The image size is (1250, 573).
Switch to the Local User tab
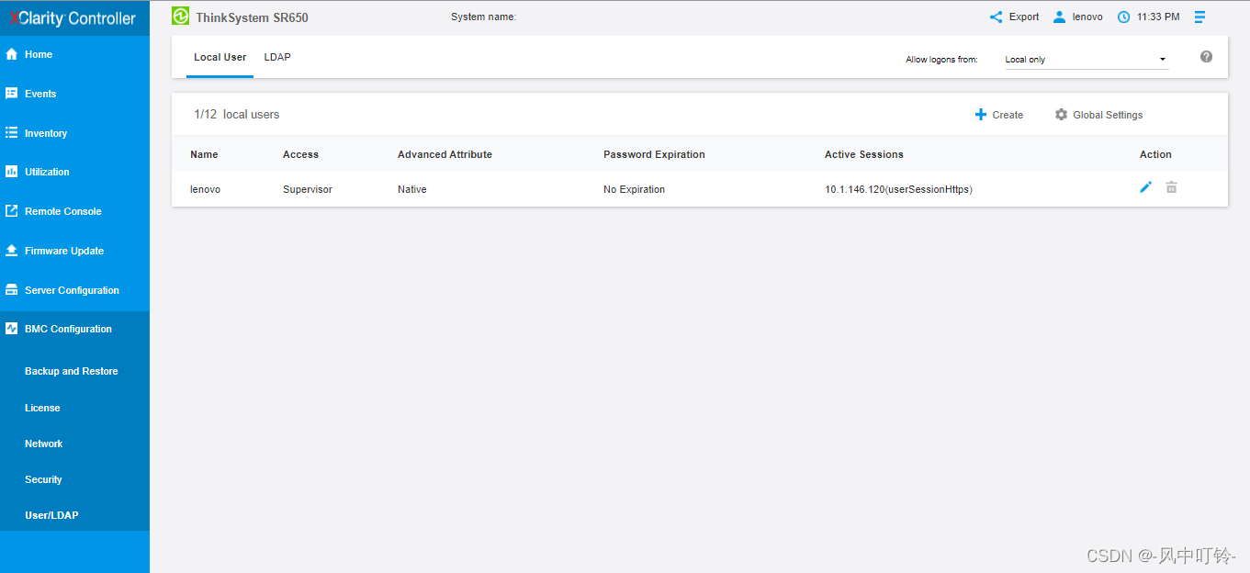[220, 57]
